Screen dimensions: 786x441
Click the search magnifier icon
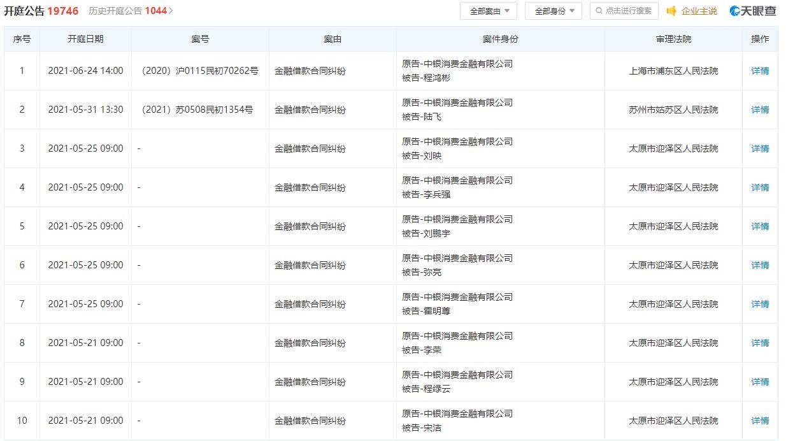pyautogui.click(x=599, y=11)
